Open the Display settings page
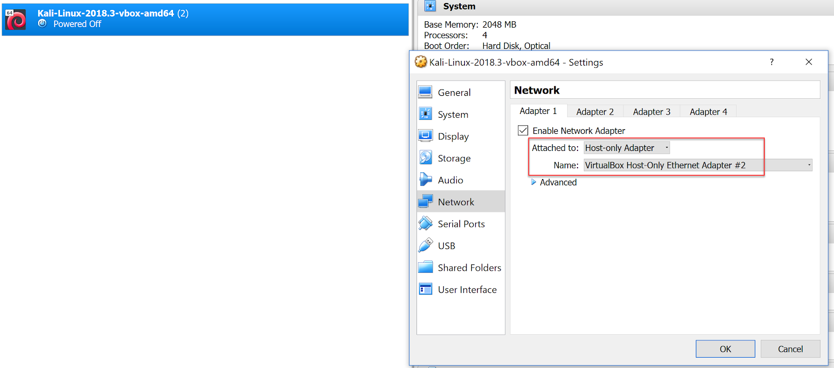 point(461,136)
